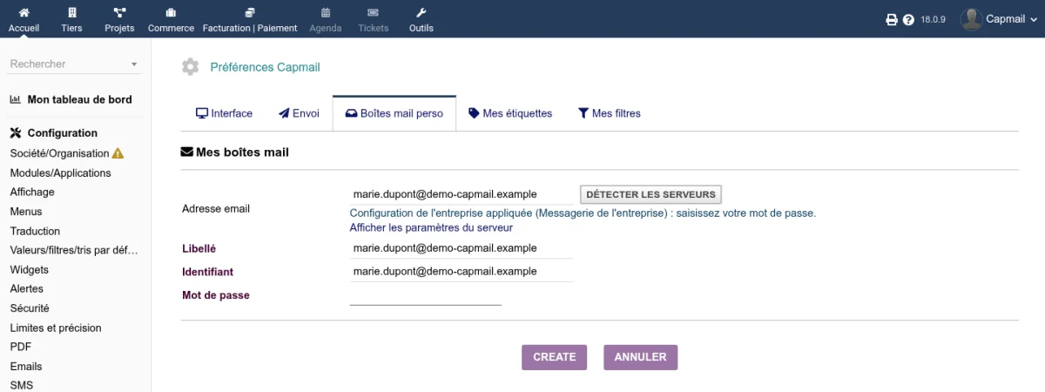Screen dimensions: 1045x392
Task: Open Alertes in sidebar
Action: tap(27, 288)
